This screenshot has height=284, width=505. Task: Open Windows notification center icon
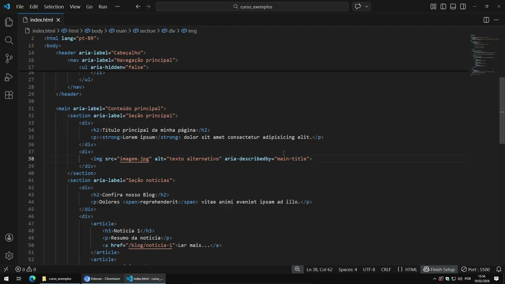tap(497, 279)
